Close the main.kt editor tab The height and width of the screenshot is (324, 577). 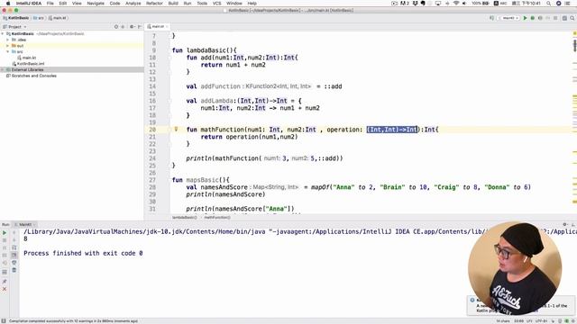pos(167,27)
